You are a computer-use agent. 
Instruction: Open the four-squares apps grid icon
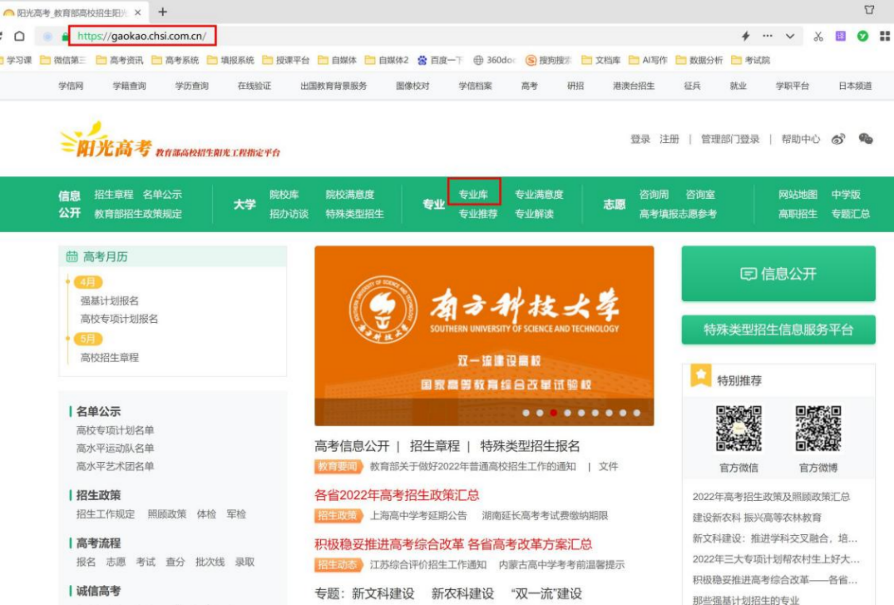(x=885, y=36)
